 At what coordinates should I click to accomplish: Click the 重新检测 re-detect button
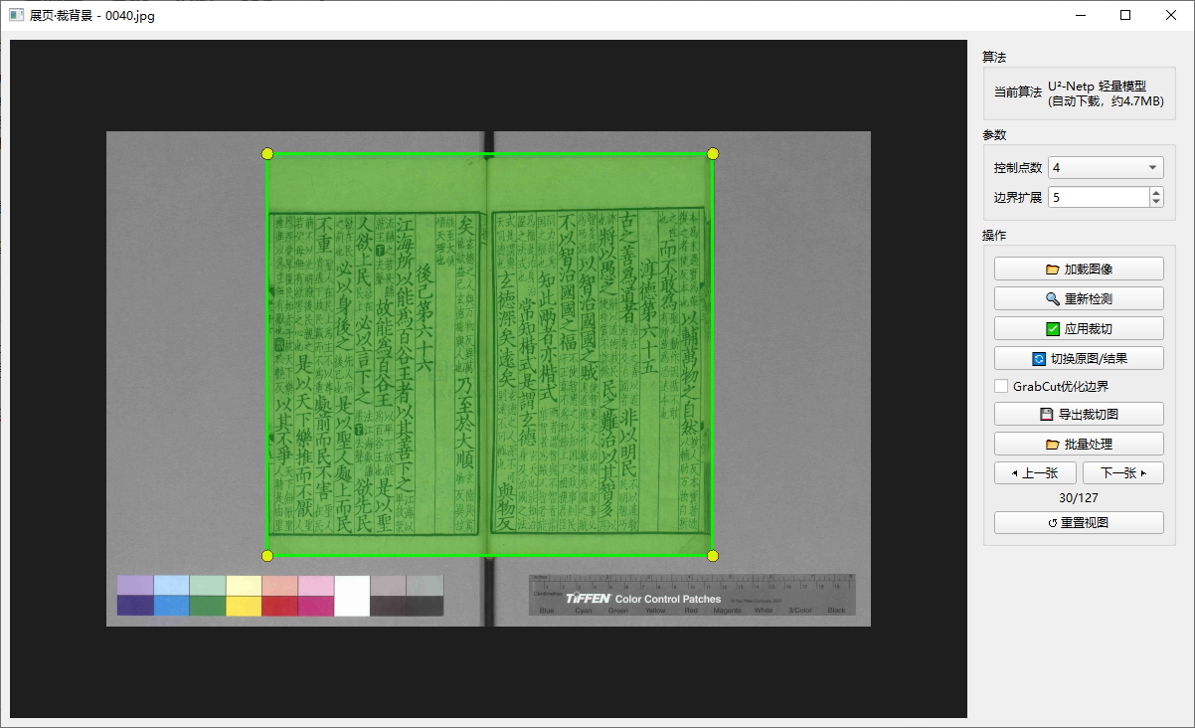[1079, 298]
